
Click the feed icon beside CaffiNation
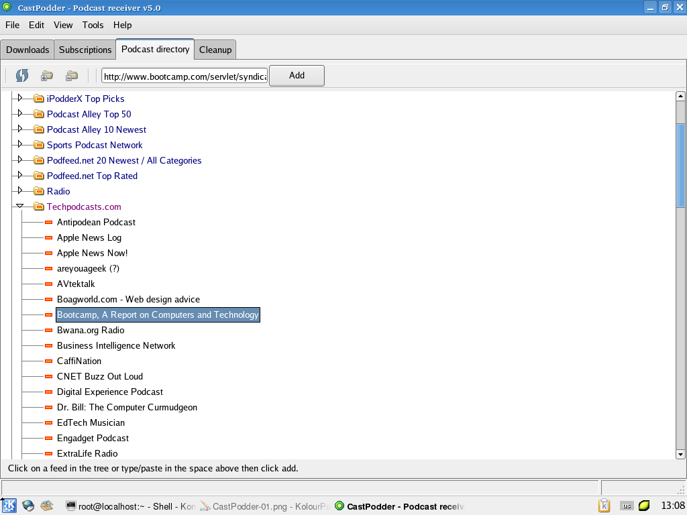point(48,361)
